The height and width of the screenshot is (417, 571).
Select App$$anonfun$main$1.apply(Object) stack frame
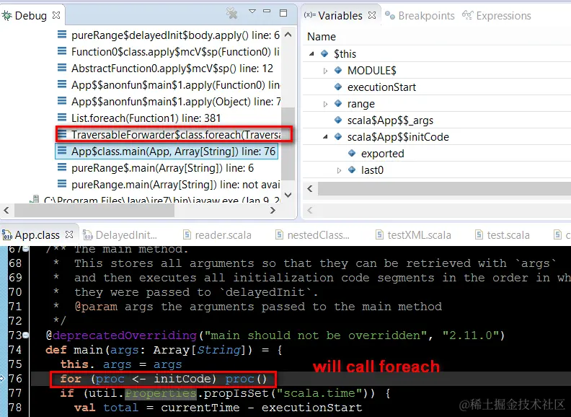tap(176, 101)
